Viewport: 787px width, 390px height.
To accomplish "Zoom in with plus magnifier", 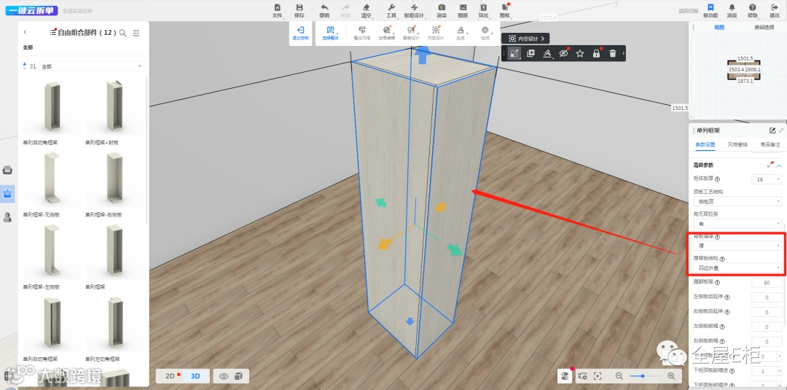I will pyautogui.click(x=671, y=376).
